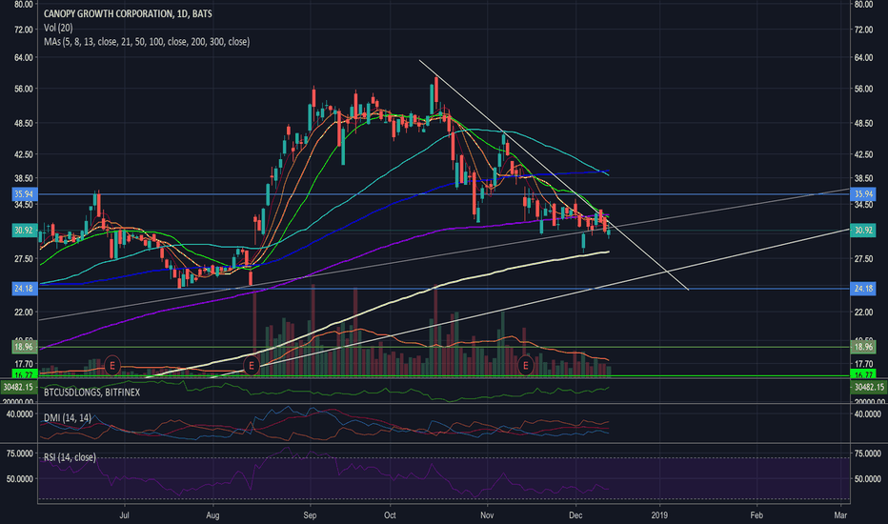The height and width of the screenshot is (524, 888).
Task: Click the 30482.15 value label on left axis
Action: point(18,387)
